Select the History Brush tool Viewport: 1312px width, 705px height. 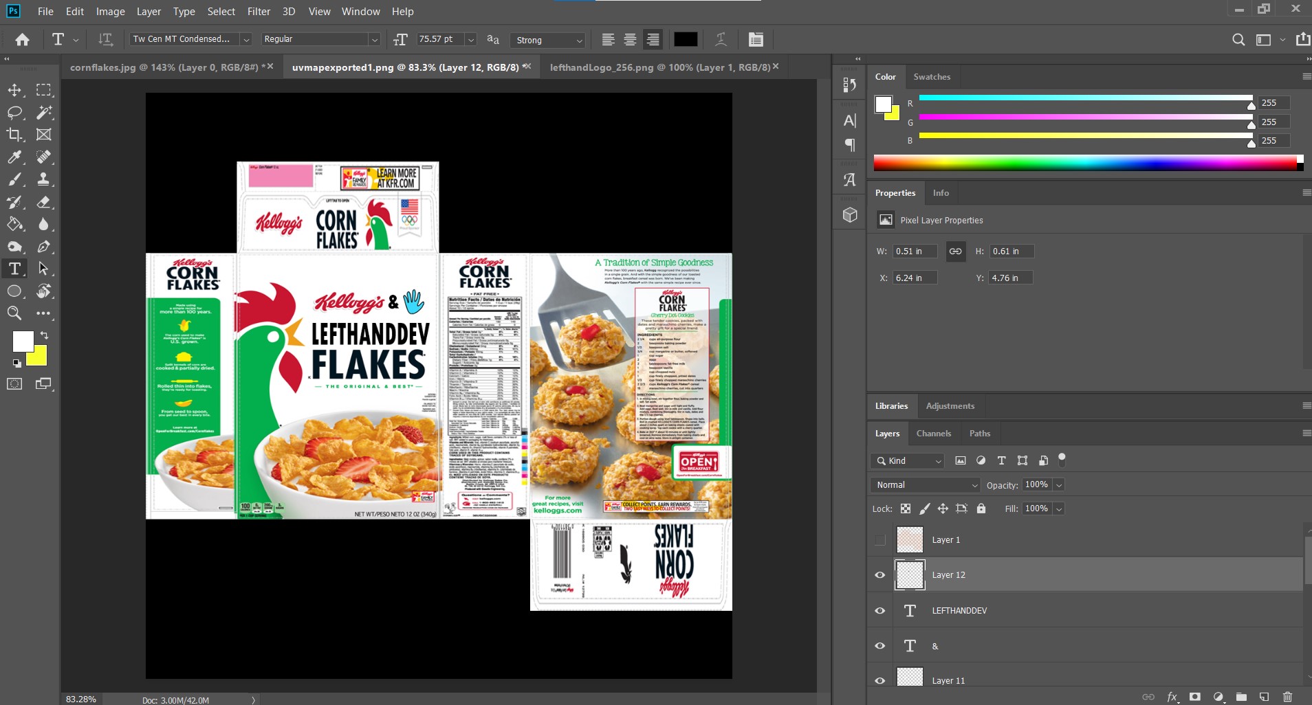point(14,202)
